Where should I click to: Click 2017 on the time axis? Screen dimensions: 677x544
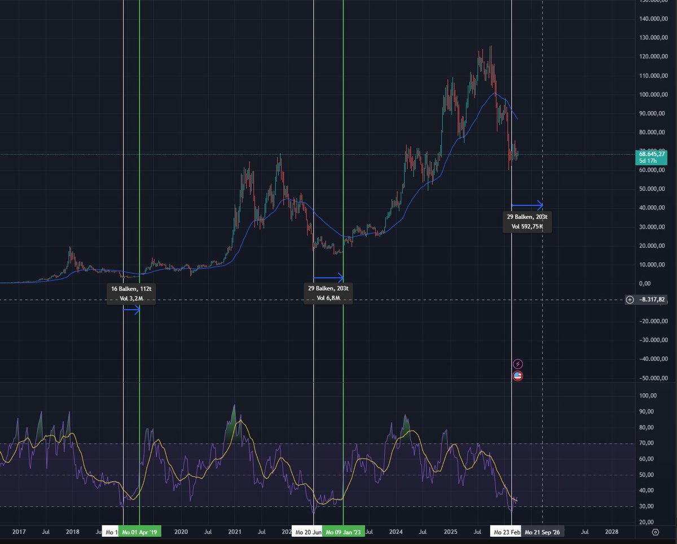(19, 532)
